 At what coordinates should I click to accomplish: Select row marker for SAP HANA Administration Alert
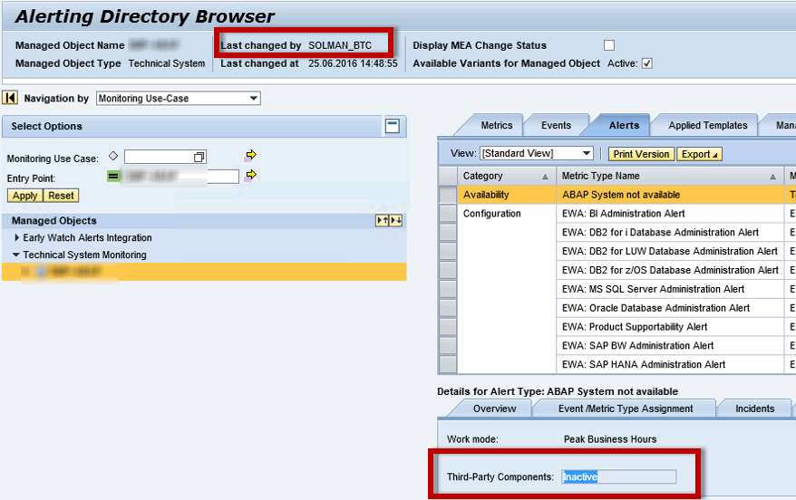click(x=448, y=364)
